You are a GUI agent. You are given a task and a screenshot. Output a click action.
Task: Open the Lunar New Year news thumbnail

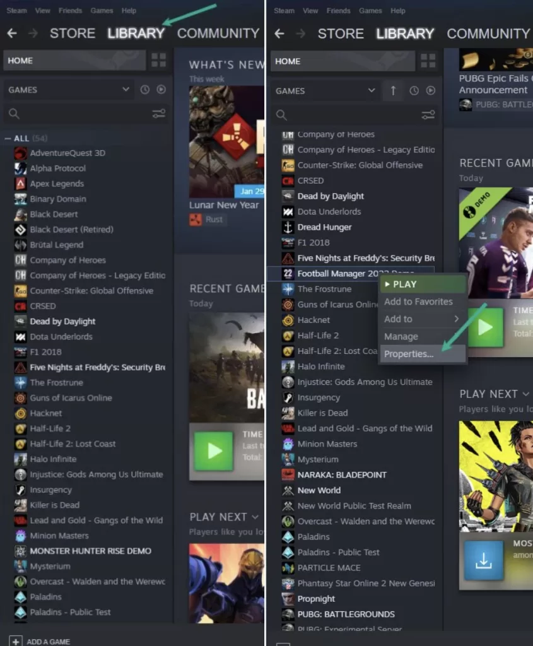[226, 142]
